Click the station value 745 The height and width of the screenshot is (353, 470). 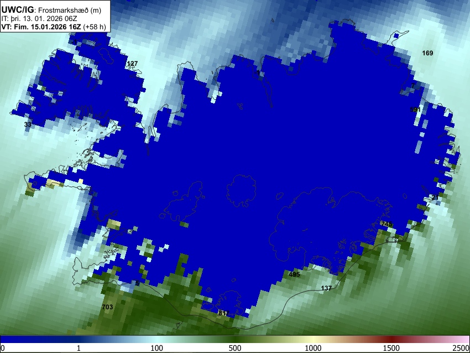(387, 224)
